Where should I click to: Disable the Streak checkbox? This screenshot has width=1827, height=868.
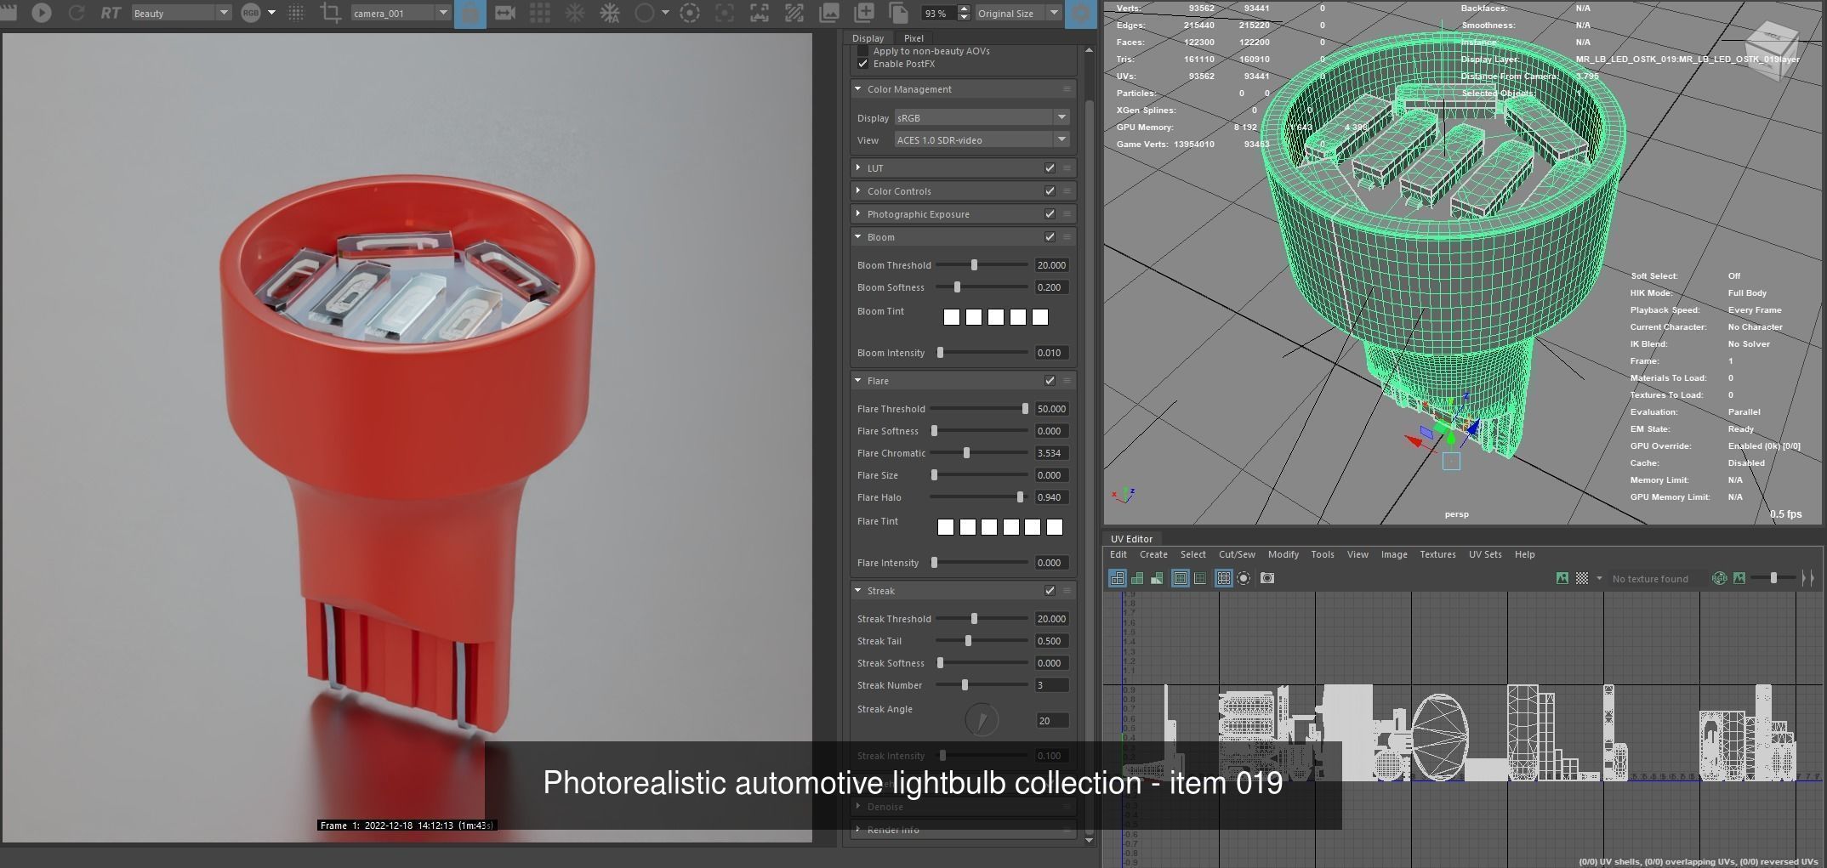[1050, 591]
